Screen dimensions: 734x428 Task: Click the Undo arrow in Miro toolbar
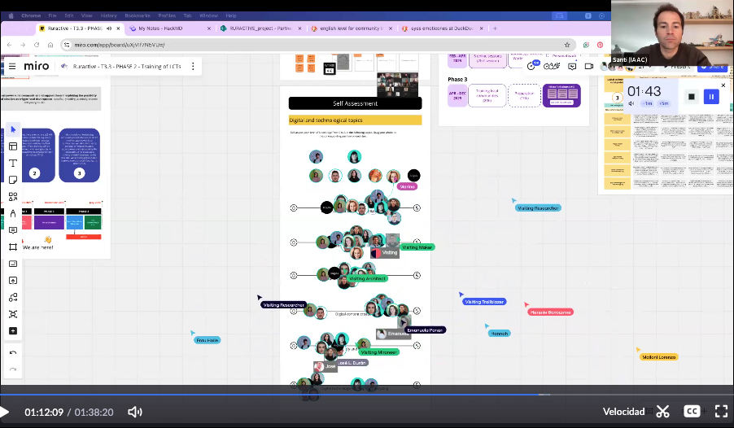(x=13, y=352)
